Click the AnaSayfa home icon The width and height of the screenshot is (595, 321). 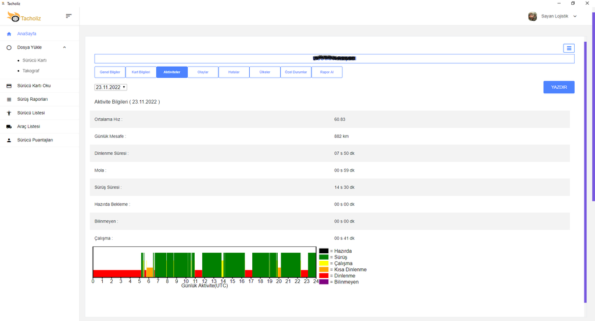pos(9,34)
